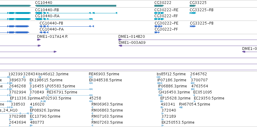The image size is (257, 127).
Task: Select EST EP08926.3prime label
Action: click(x=45, y=110)
